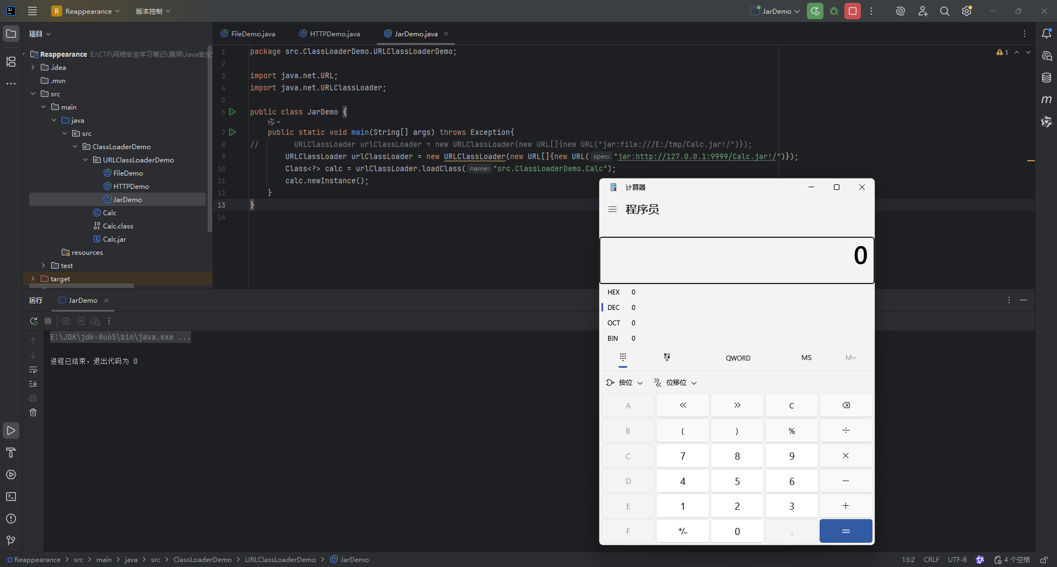Open the Maven tool window
This screenshot has width=1057, height=567.
[x=1047, y=100]
